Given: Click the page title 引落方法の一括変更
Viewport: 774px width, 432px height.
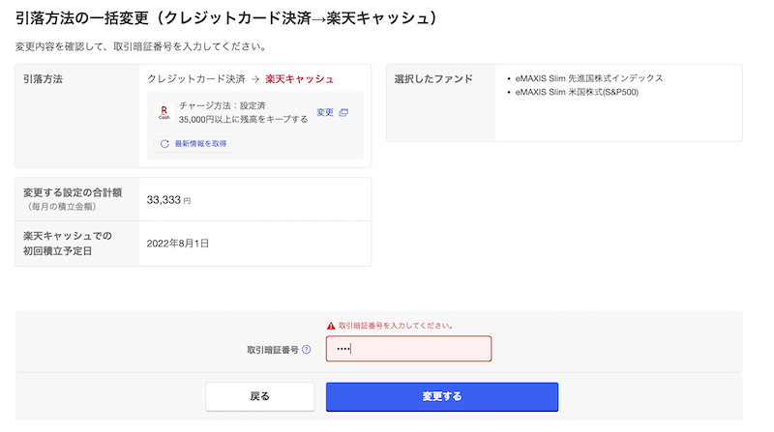Looking at the screenshot, I should [82, 18].
